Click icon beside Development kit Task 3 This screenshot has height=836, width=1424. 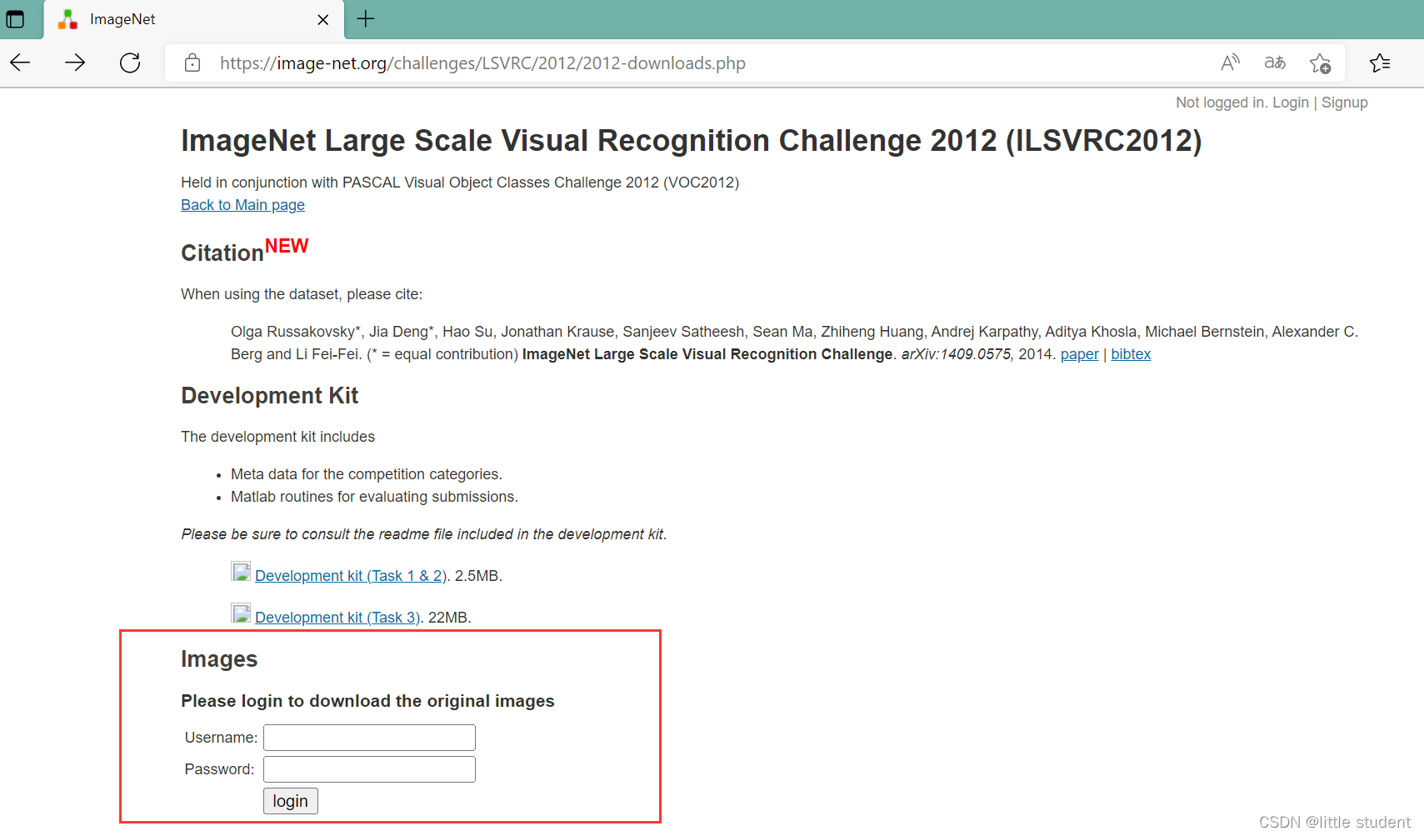coord(241,613)
